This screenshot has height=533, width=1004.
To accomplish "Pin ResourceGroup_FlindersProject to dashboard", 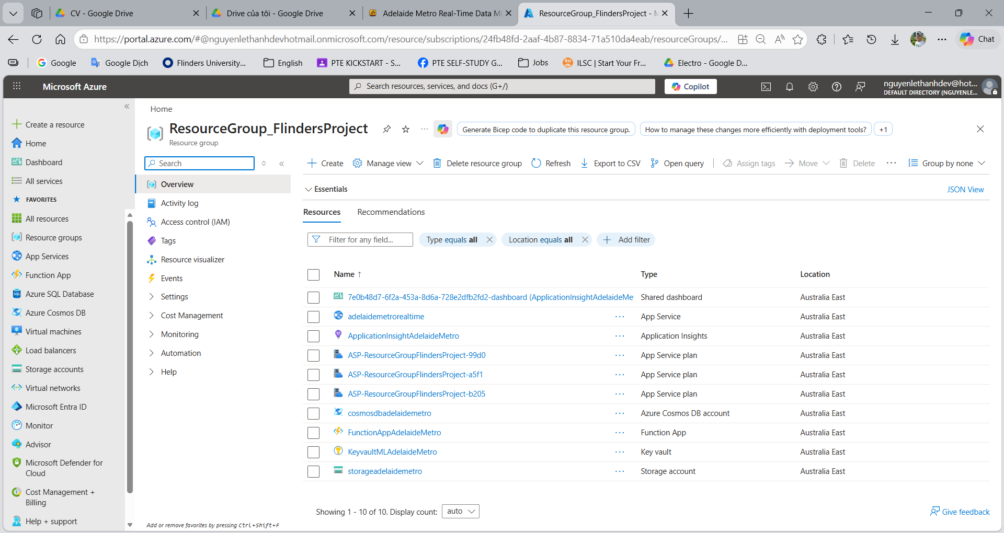I will pos(386,129).
